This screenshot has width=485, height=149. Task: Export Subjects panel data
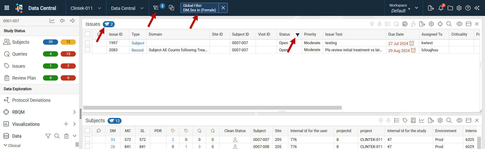tap(431, 120)
